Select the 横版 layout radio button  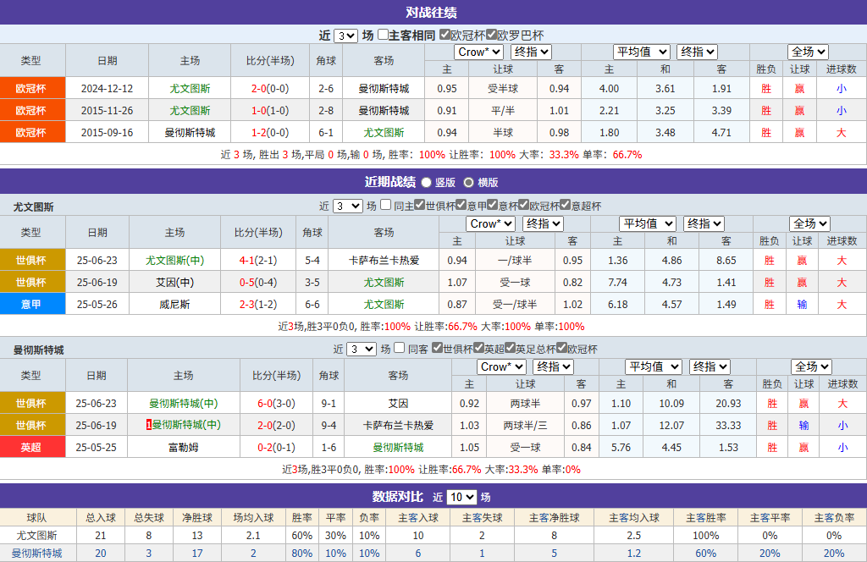(470, 184)
